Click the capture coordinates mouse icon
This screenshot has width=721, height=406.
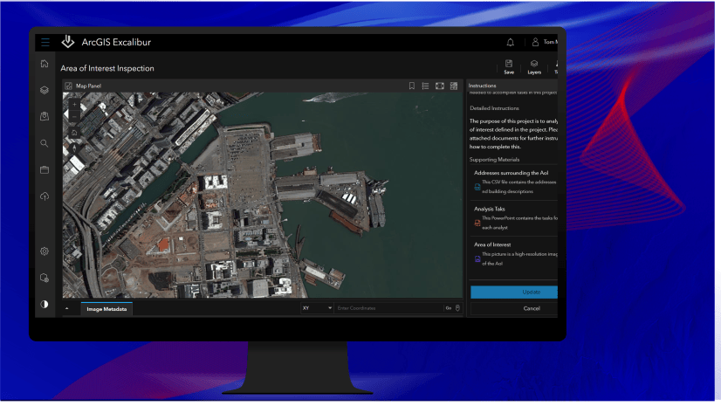458,308
